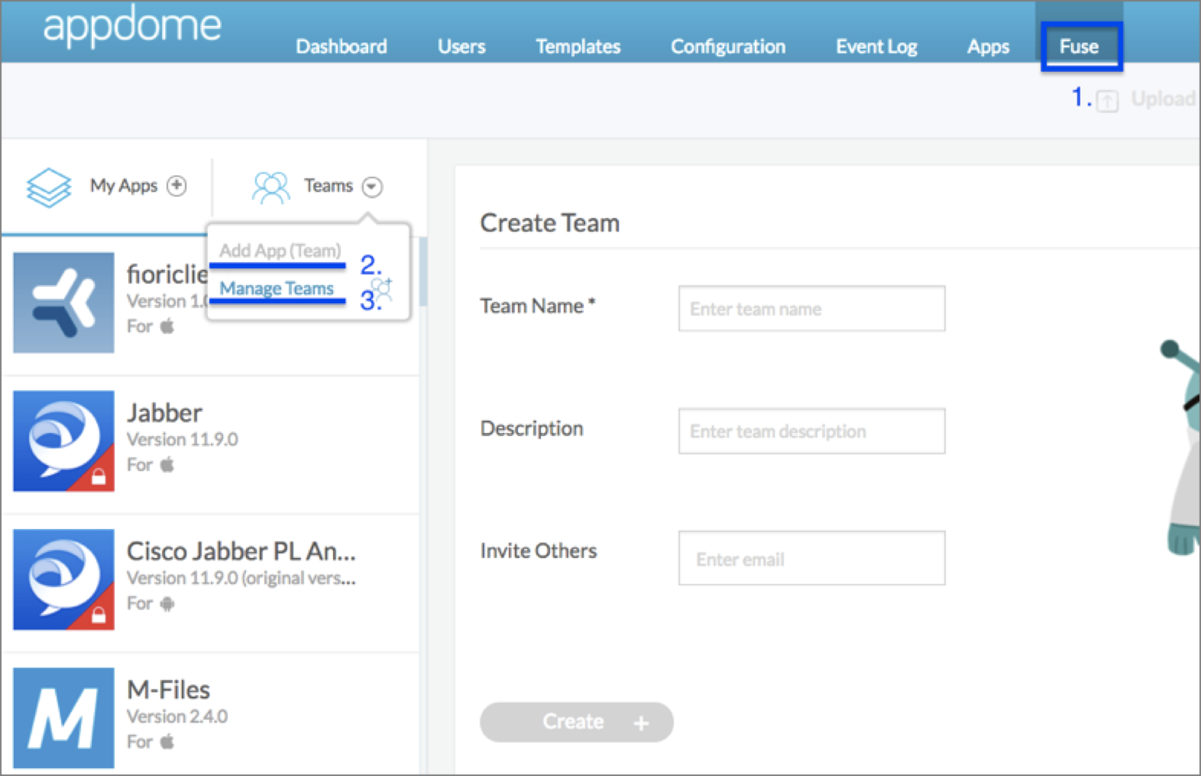Open the Cisco Jabber PL An... thumbnail
The image size is (1201, 776).
pyautogui.click(x=64, y=580)
